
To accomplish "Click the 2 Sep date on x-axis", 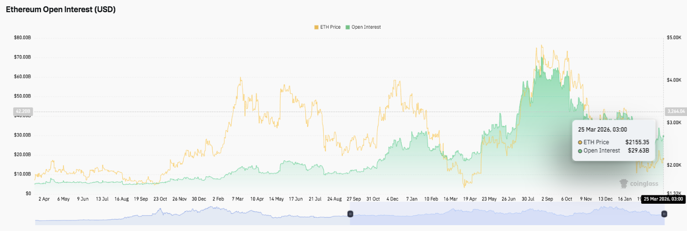I will [x=546, y=199].
